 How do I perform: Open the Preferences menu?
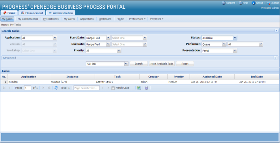pos(137,19)
